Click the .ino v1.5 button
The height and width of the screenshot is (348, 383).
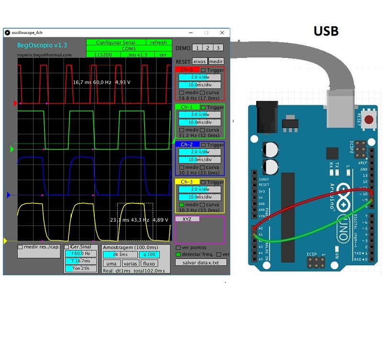pyautogui.click(x=137, y=55)
